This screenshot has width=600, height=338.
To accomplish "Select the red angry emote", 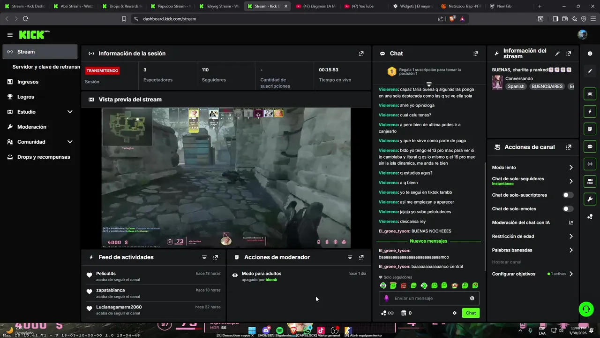I will coord(404,285).
